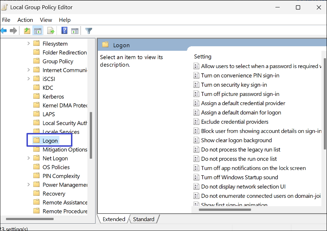Viewport: 327px width, 231px height.
Task: Expand the iSCSI folder node
Action: pyautogui.click(x=29, y=79)
